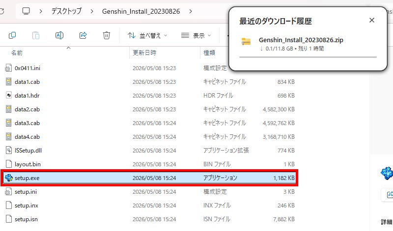Expand chevron after デスクトップ breadcrumb
Viewport: 393px width, 231px height.
tap(92, 11)
